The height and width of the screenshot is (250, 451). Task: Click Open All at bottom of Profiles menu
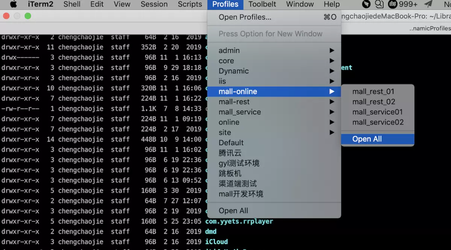[274, 211]
